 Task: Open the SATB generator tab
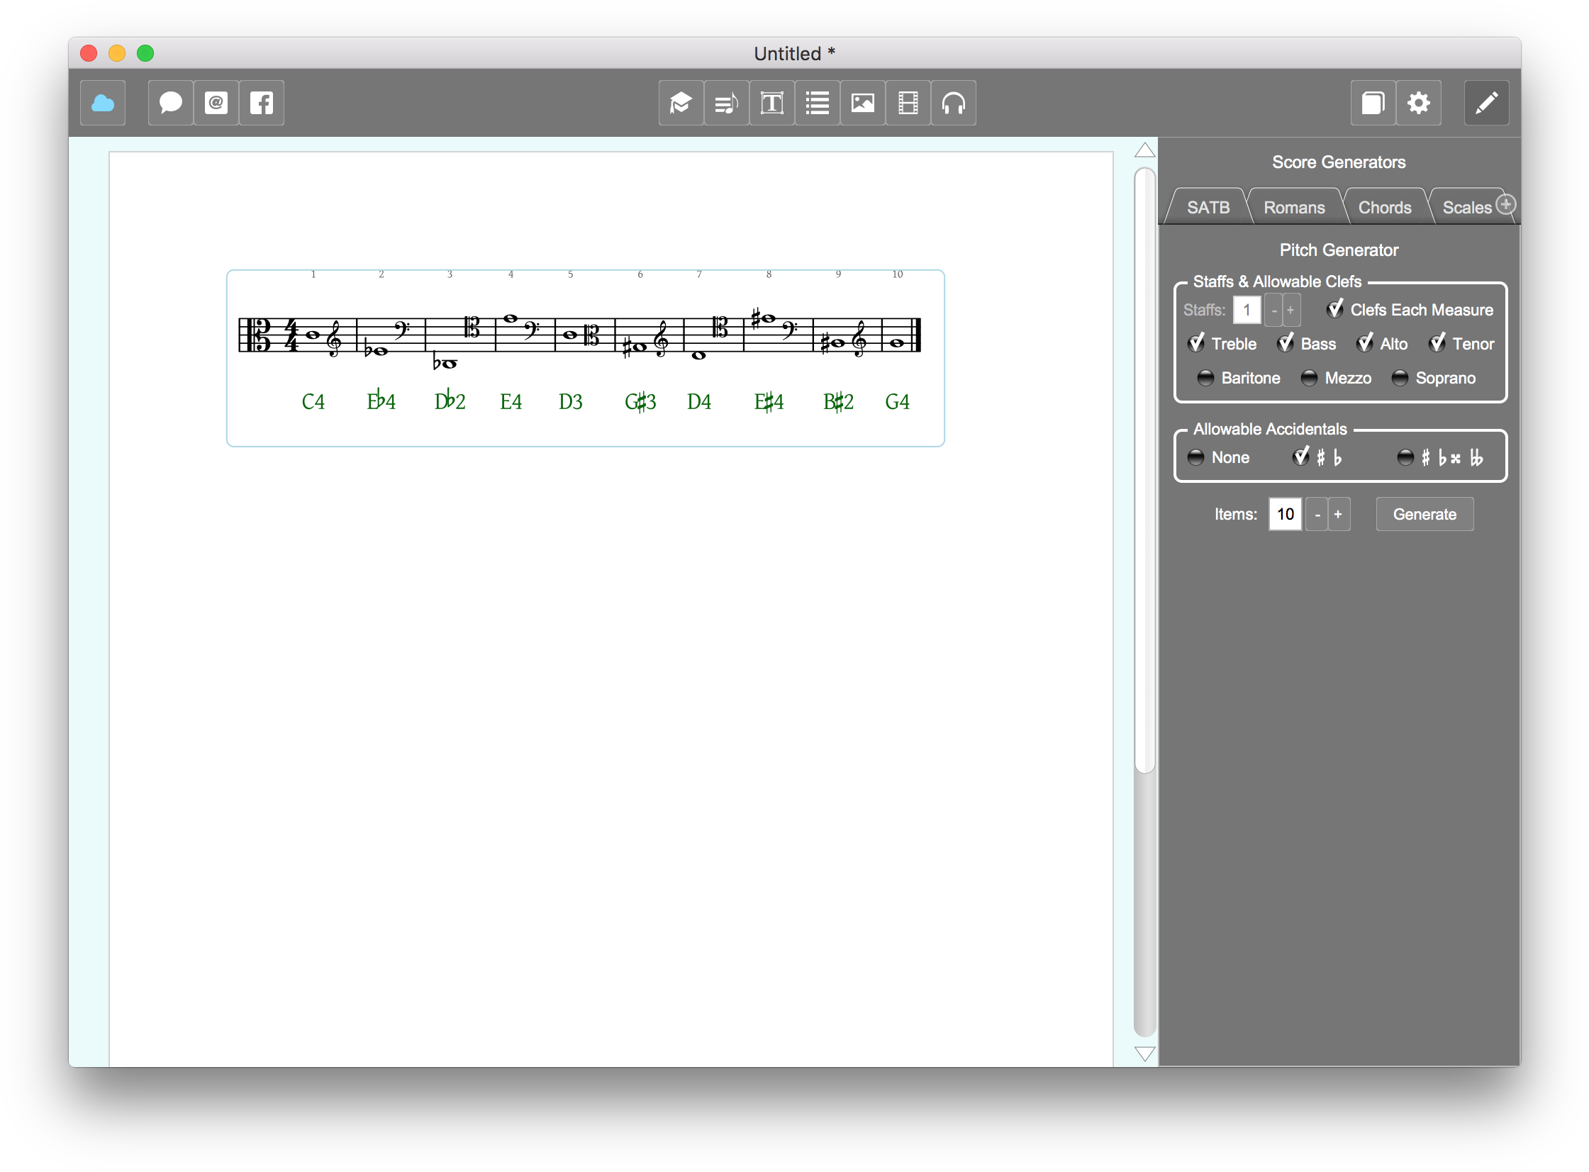click(x=1208, y=206)
